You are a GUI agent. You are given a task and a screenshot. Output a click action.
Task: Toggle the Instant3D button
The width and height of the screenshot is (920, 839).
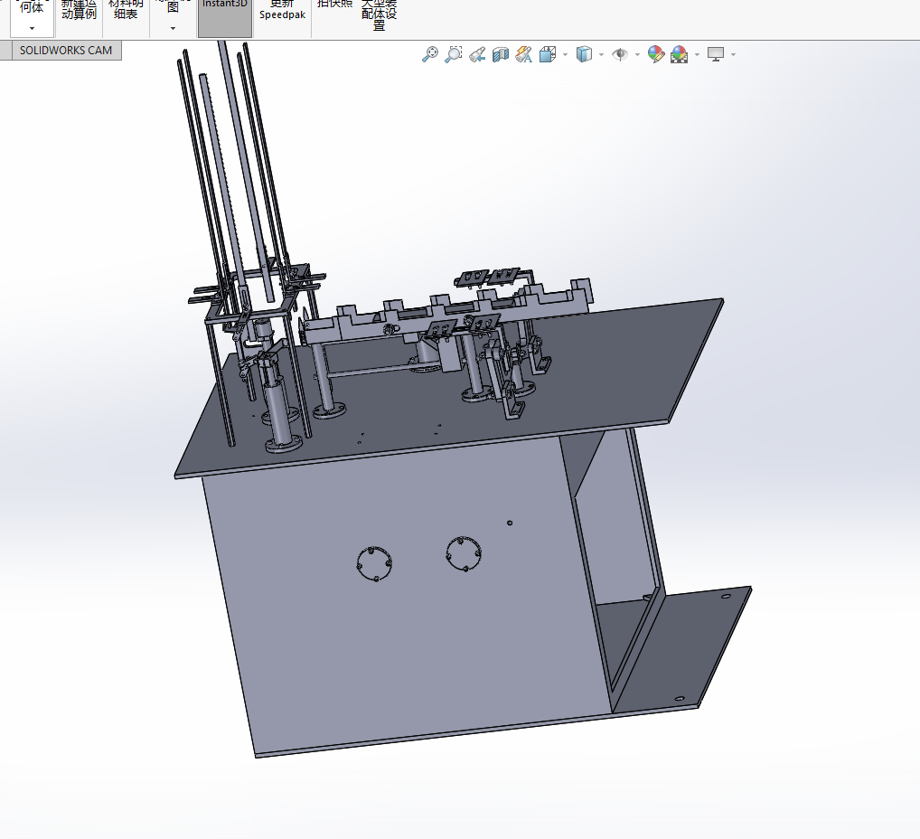(225, 17)
